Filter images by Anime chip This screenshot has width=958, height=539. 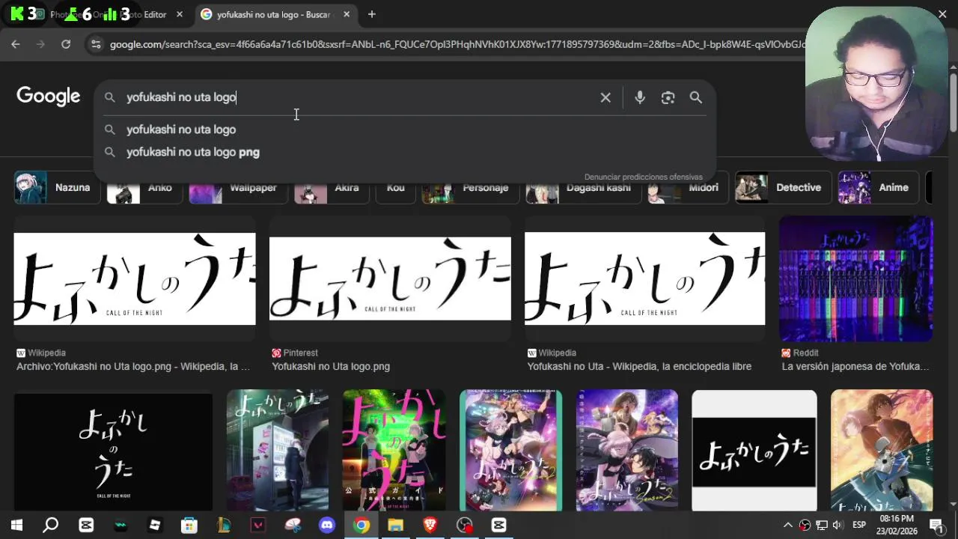tap(878, 187)
